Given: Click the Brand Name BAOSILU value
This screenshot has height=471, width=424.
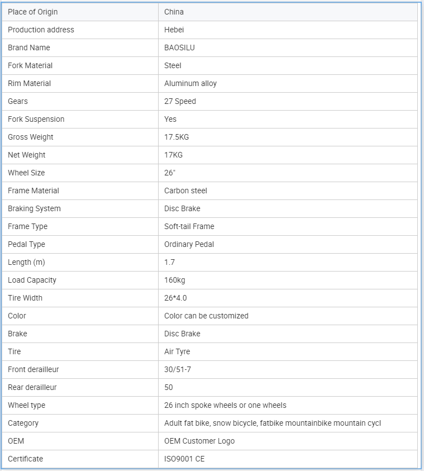Looking at the screenshot, I should pos(179,47).
